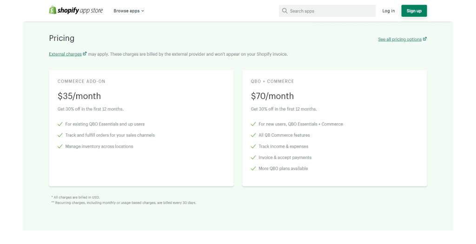The height and width of the screenshot is (244, 476).
Task: Select checkmark beside More QBO plans available
Action: point(253,168)
